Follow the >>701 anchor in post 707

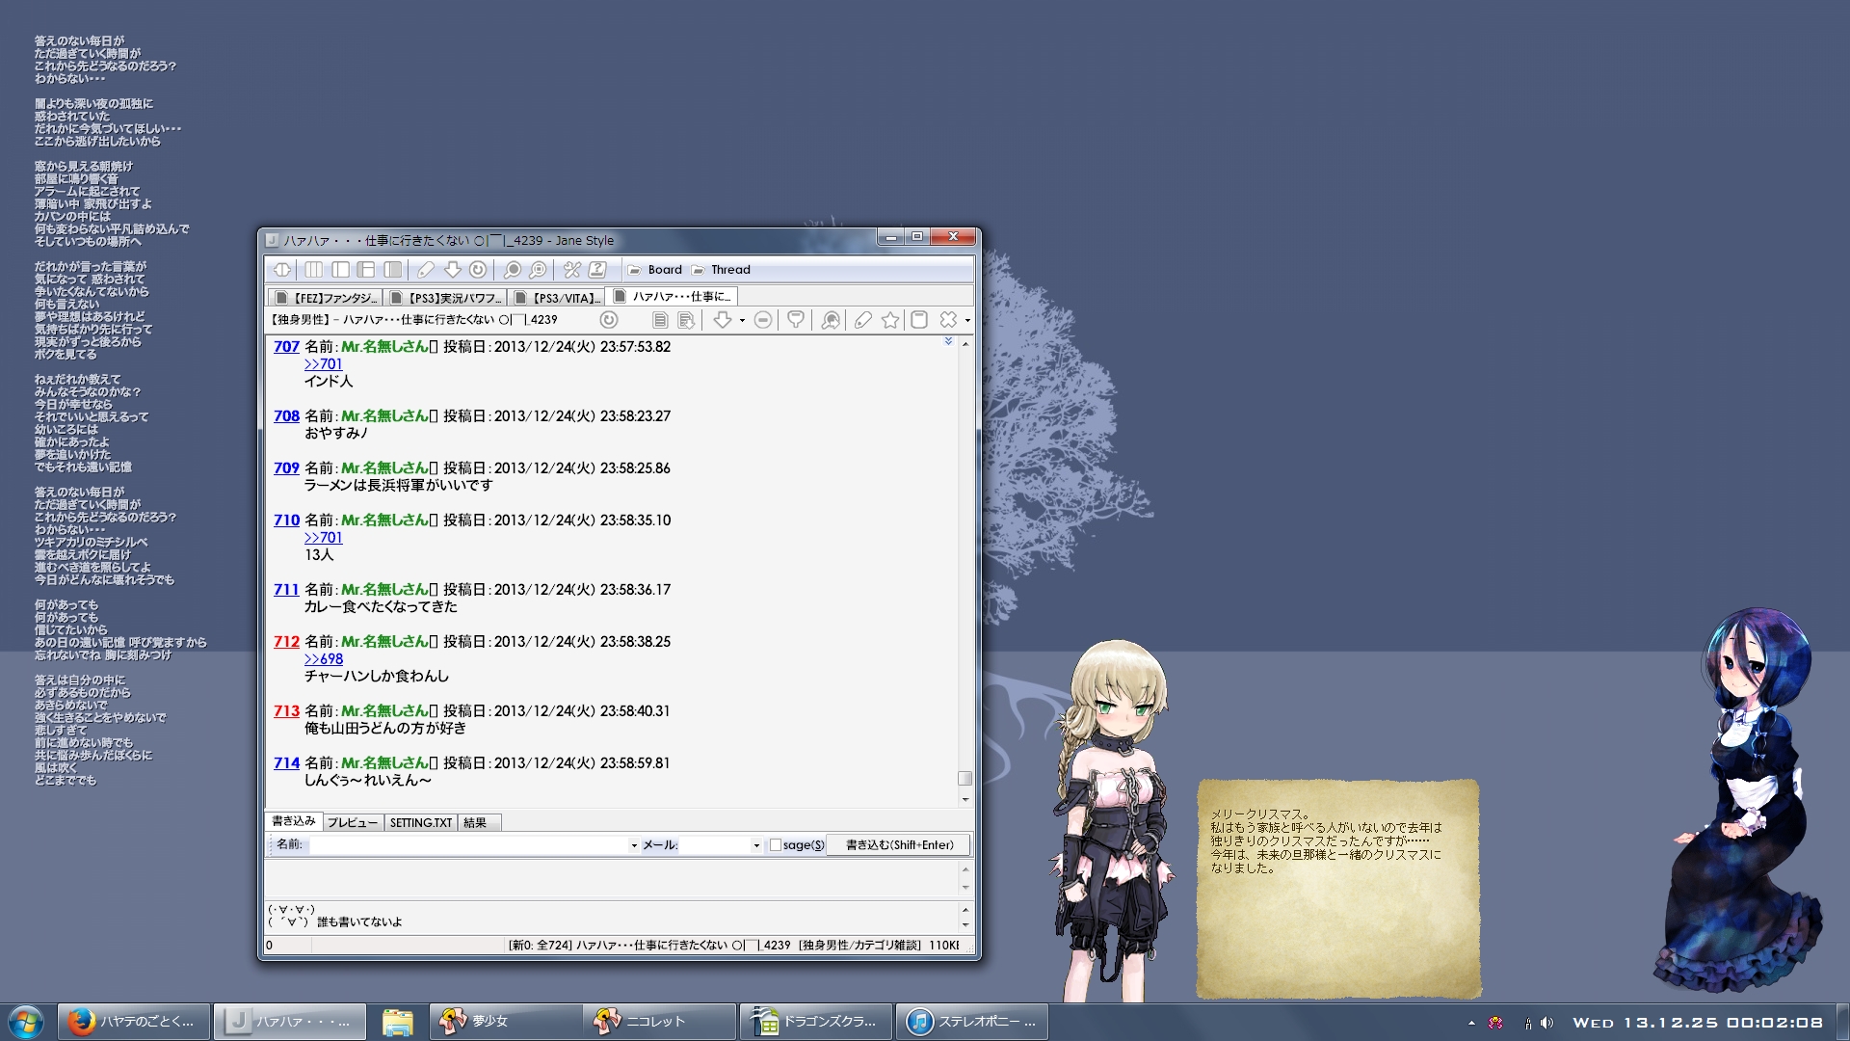[x=323, y=364]
